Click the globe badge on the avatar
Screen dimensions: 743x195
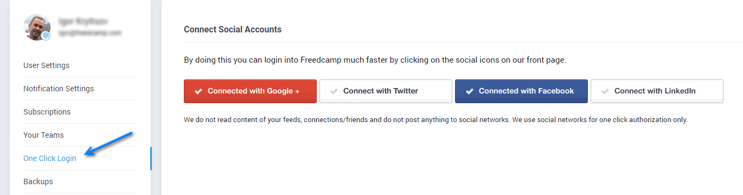coord(46,36)
